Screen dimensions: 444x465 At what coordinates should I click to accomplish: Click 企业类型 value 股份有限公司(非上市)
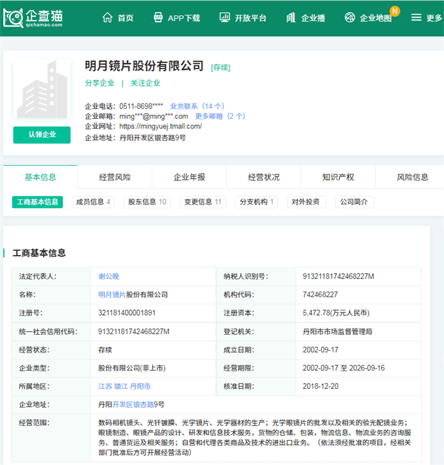(x=132, y=368)
